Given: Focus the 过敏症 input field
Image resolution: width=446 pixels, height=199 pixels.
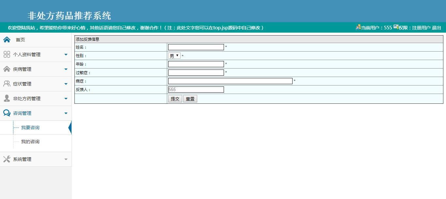Looking at the screenshot, I should (196, 72).
